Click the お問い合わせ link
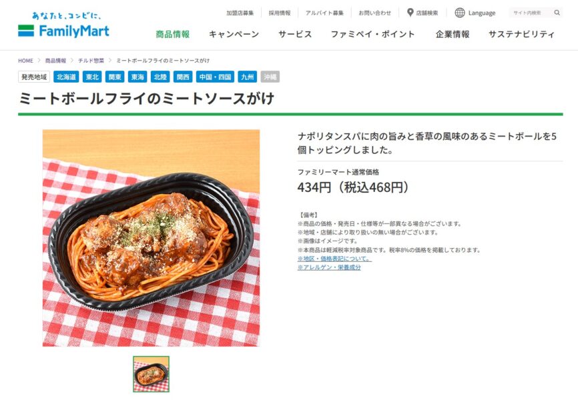Viewport: 578px width, 400px height. click(374, 13)
